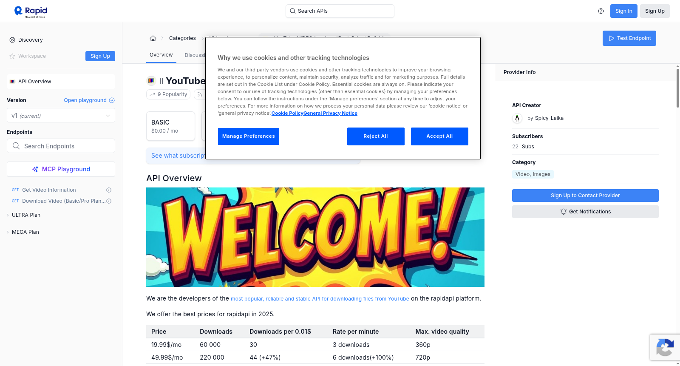Viewport: 680px width, 366px height.
Task: Click the 9 Popularity badge
Action: (x=168, y=94)
